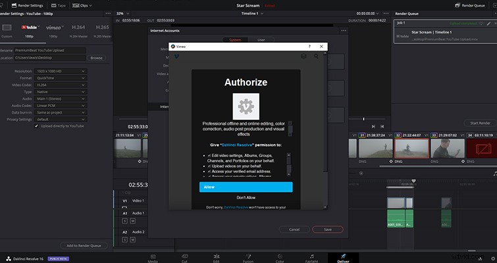The width and height of the screenshot is (497, 263).
Task: Click the Deliver page rocket icon
Action: coord(343,256)
